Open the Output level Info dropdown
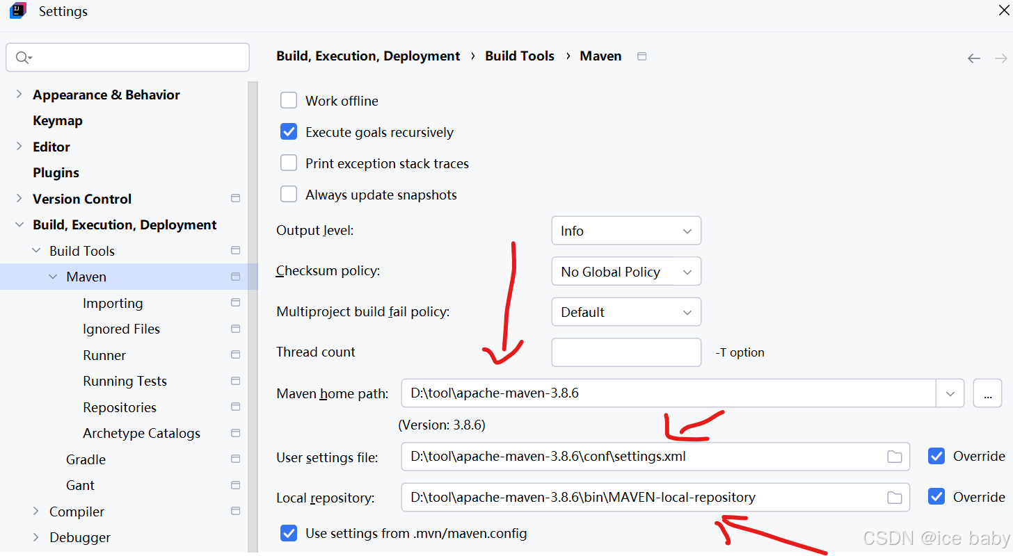The image size is (1013, 556). click(x=626, y=231)
